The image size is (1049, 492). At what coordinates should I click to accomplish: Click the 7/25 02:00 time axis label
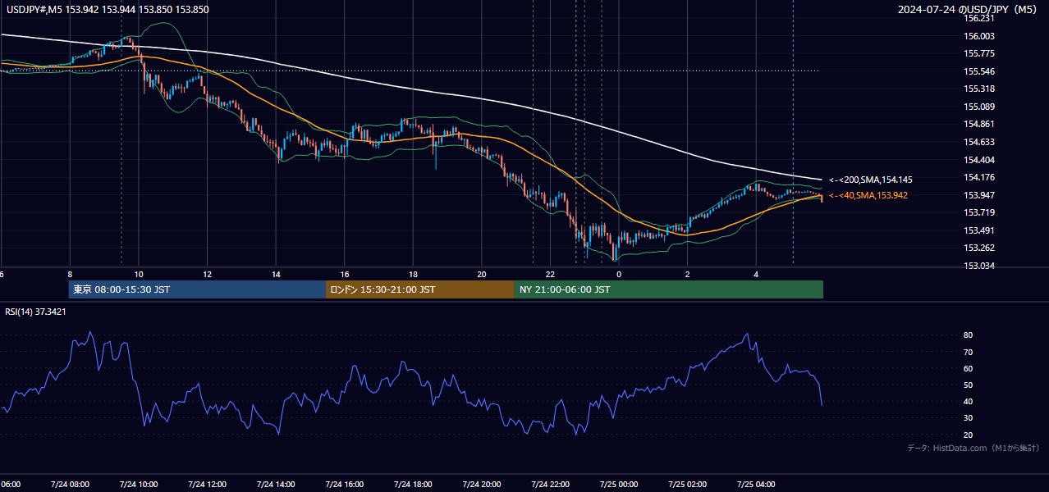point(687,485)
